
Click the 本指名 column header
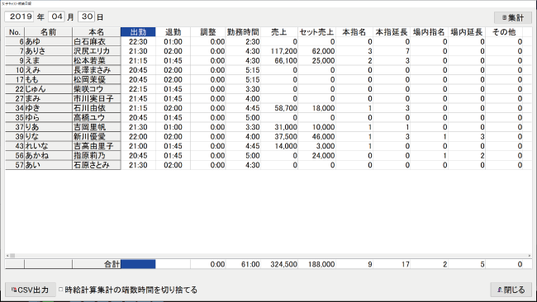coord(354,32)
